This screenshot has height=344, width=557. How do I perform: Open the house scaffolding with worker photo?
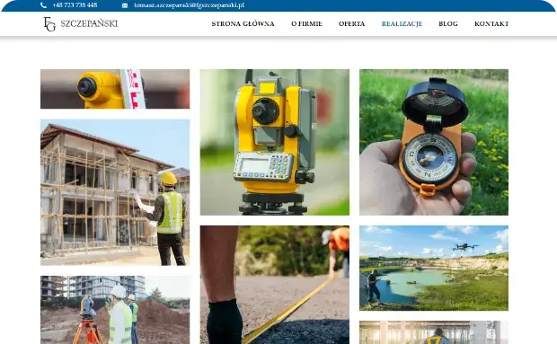point(115,192)
